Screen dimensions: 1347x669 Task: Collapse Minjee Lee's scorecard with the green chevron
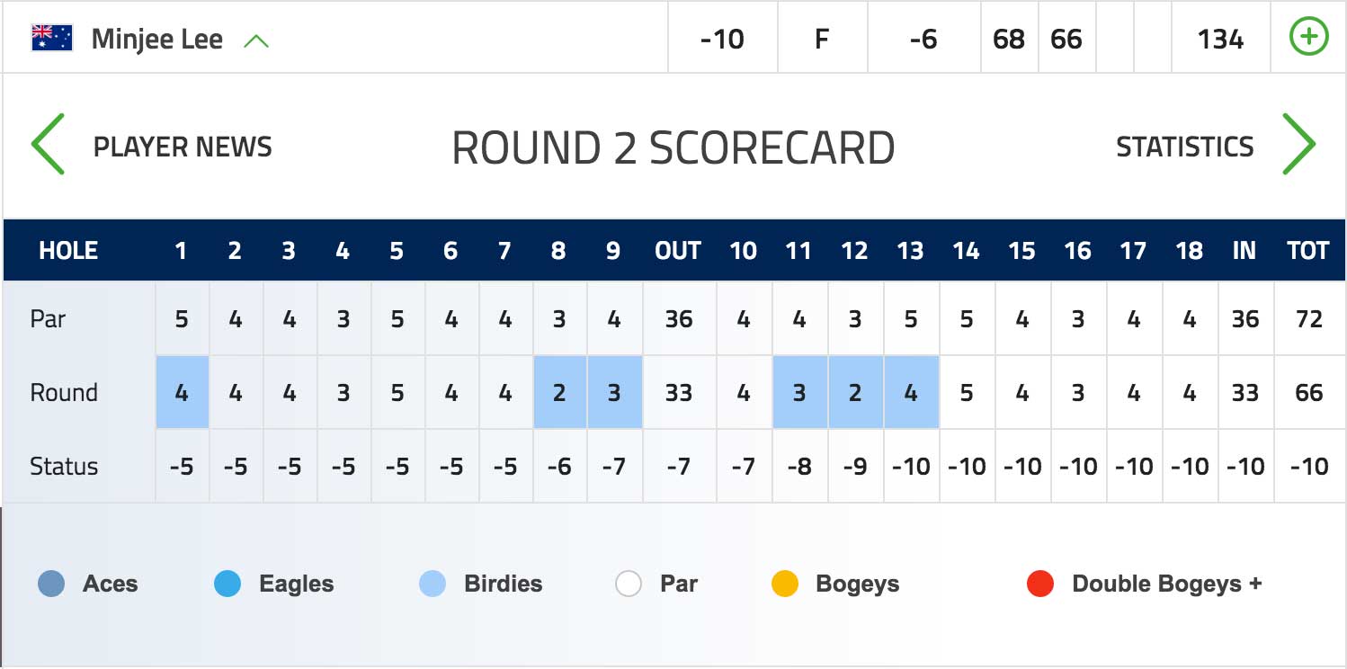[x=256, y=40]
